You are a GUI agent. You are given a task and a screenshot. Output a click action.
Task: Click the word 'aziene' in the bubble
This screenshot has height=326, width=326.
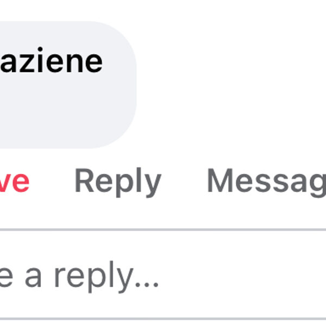(51, 61)
